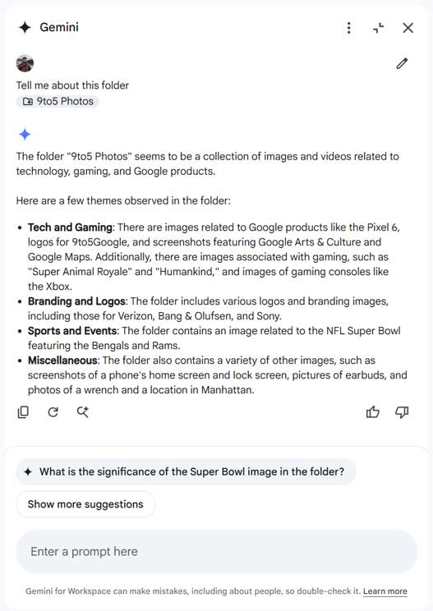Click the user profile avatar
433x611 pixels.
pos(25,63)
